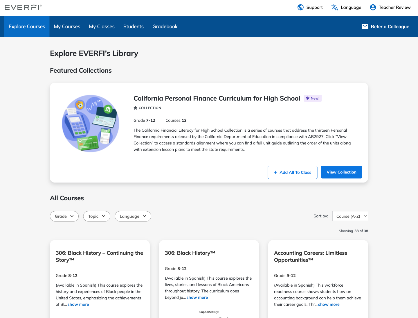Expand the Topic filter dropdown
Viewport: 418px width, 318px height.
click(97, 216)
